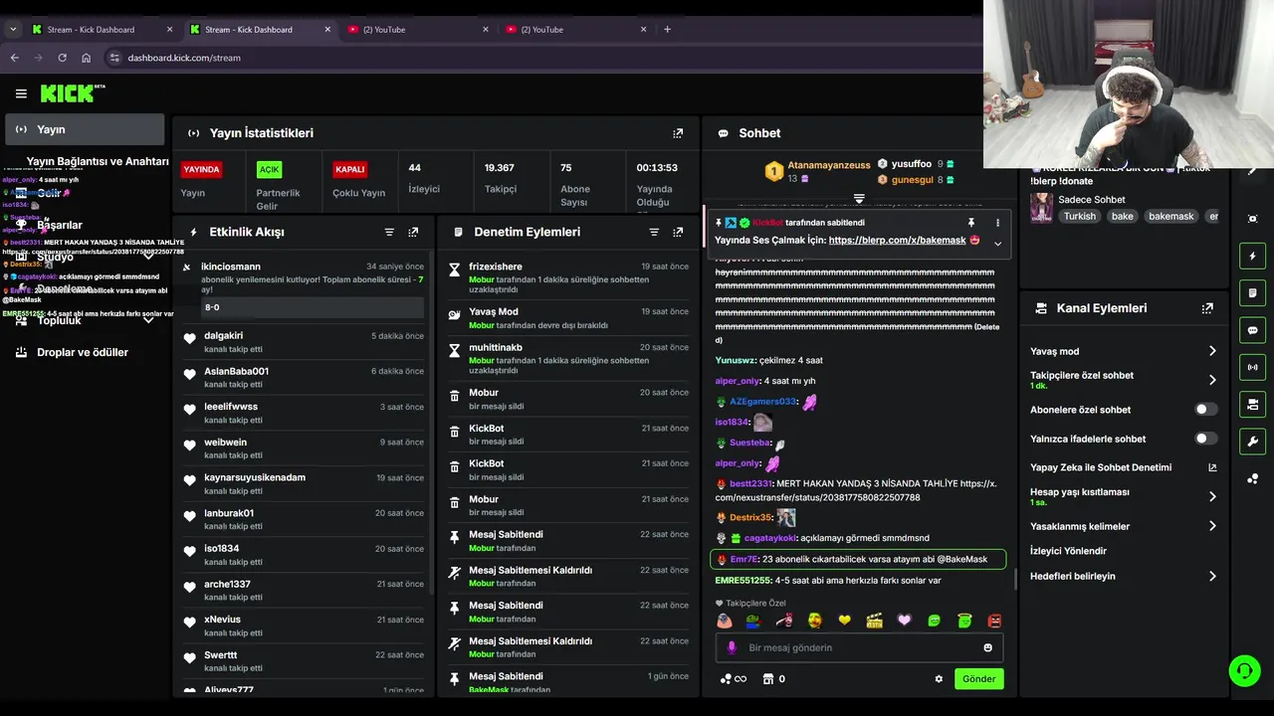
Task: Expand the Topluluk sidebar section
Action: click(148, 320)
